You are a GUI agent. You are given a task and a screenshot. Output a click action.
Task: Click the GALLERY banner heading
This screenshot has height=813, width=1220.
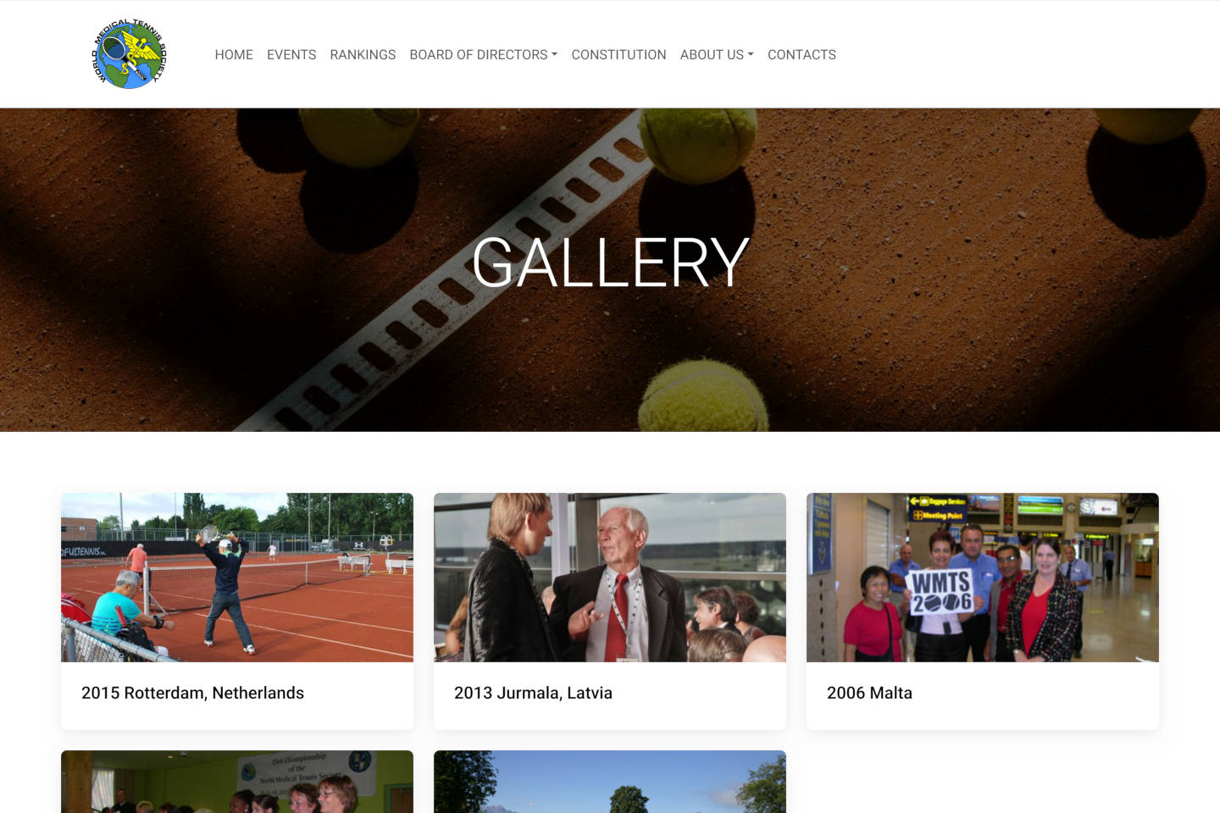point(610,263)
